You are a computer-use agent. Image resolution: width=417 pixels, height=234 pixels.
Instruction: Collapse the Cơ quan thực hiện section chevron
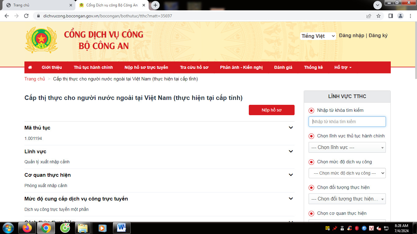pos(291,175)
